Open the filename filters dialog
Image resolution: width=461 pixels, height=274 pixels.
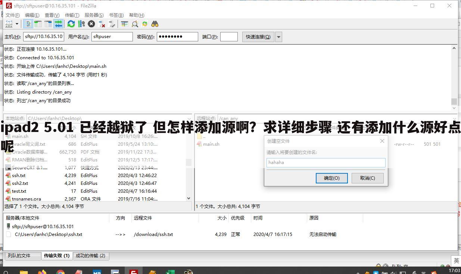click(124, 23)
